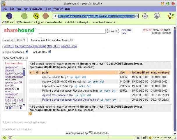Open the File menu
Image resolution: width=177 pixels, height=140 pixels.
[5, 9]
